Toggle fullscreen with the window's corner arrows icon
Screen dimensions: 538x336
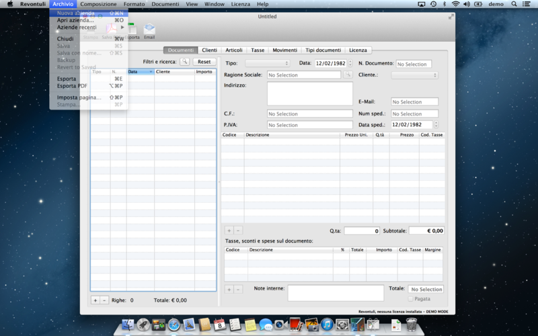coord(451,16)
